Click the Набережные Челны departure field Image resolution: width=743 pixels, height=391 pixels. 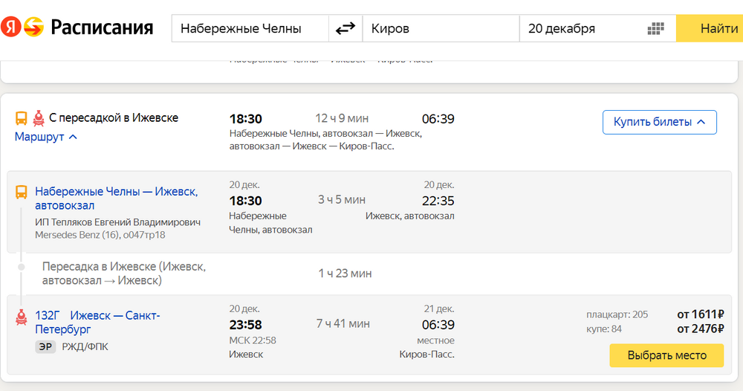(250, 28)
